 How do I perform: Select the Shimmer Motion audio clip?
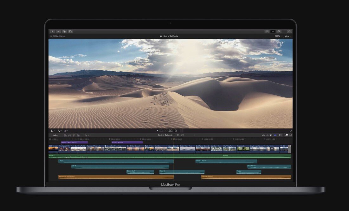pos(246,177)
